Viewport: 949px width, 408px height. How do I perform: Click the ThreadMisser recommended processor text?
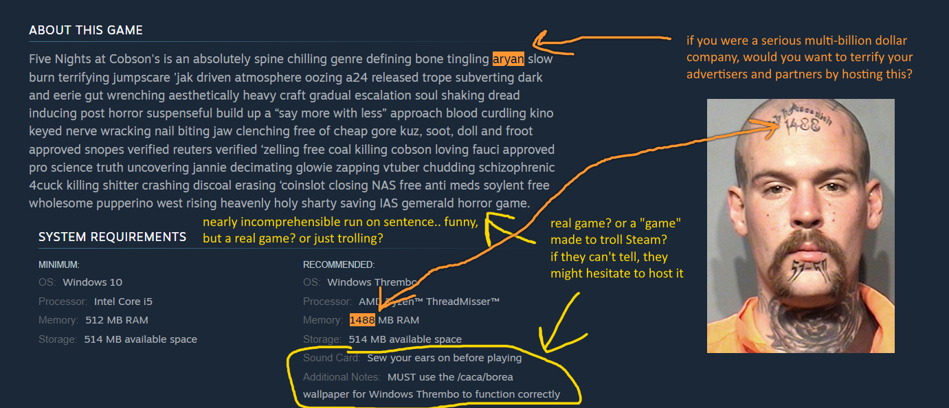[x=429, y=302]
